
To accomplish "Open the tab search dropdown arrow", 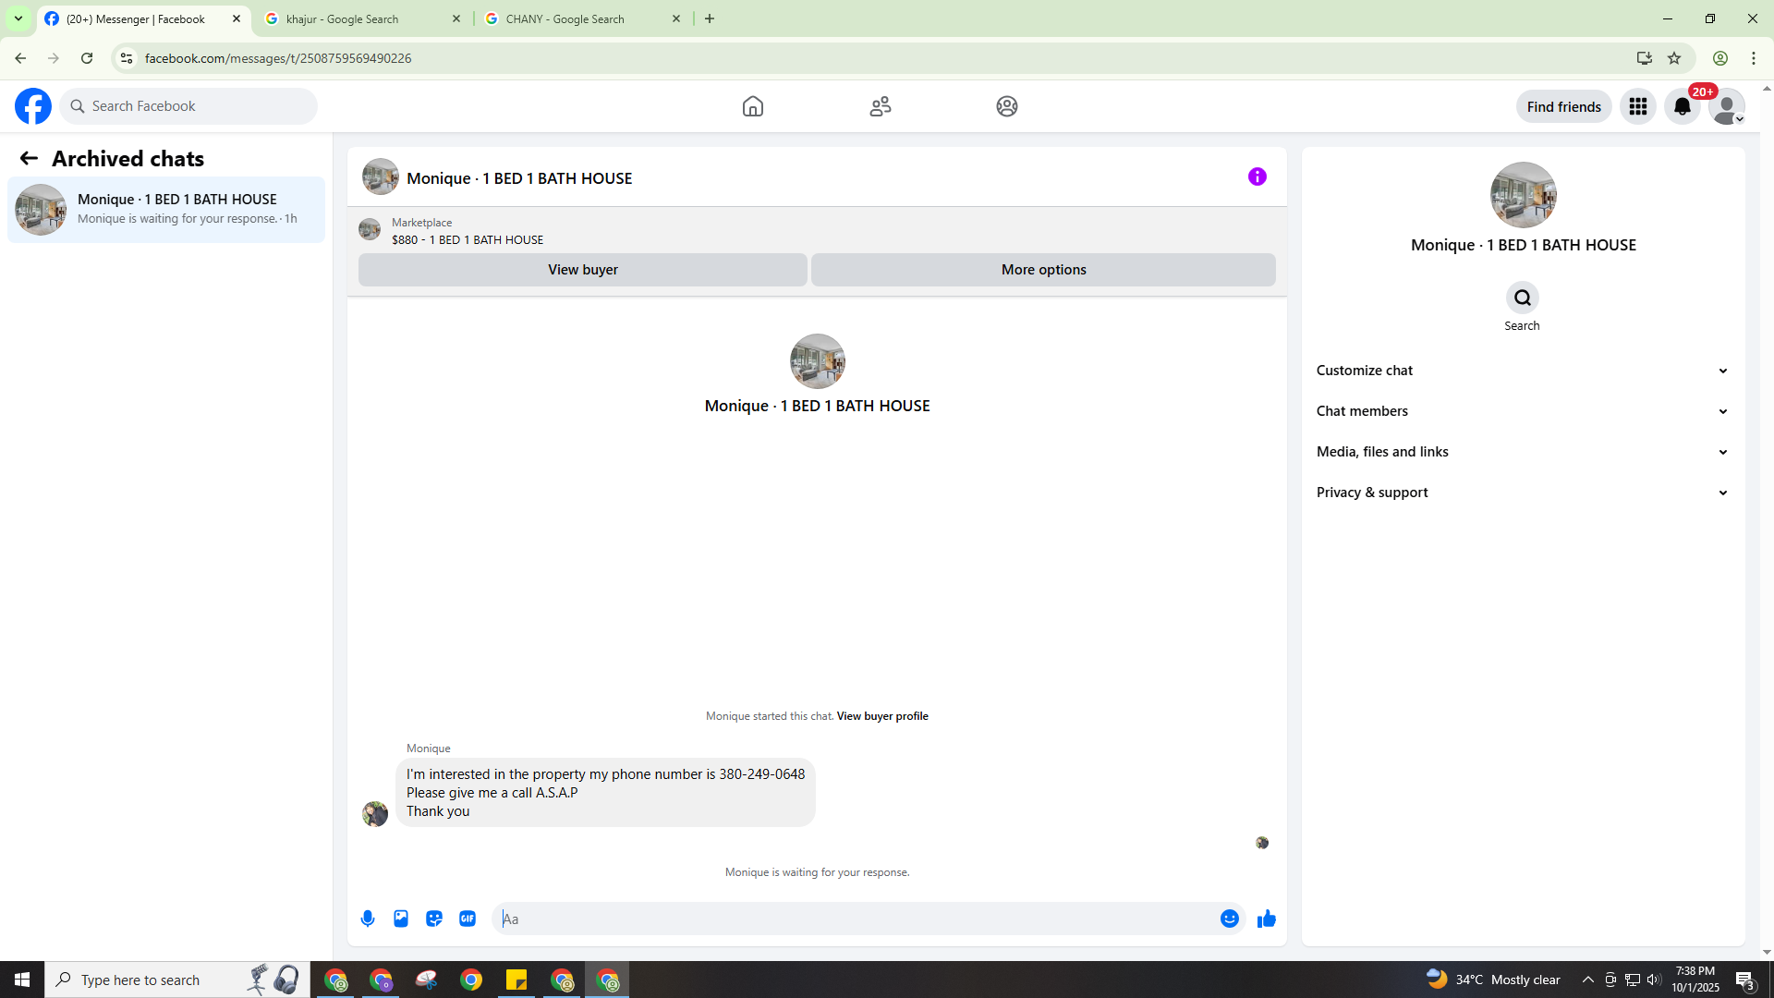I will [18, 18].
